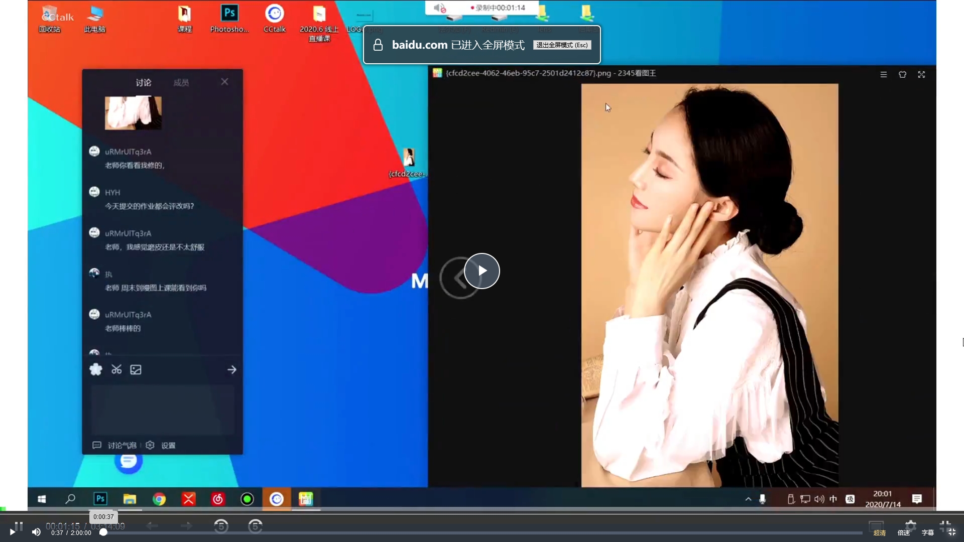
Task: Switch to the 成员 tab in chat panel
Action: coord(181,82)
